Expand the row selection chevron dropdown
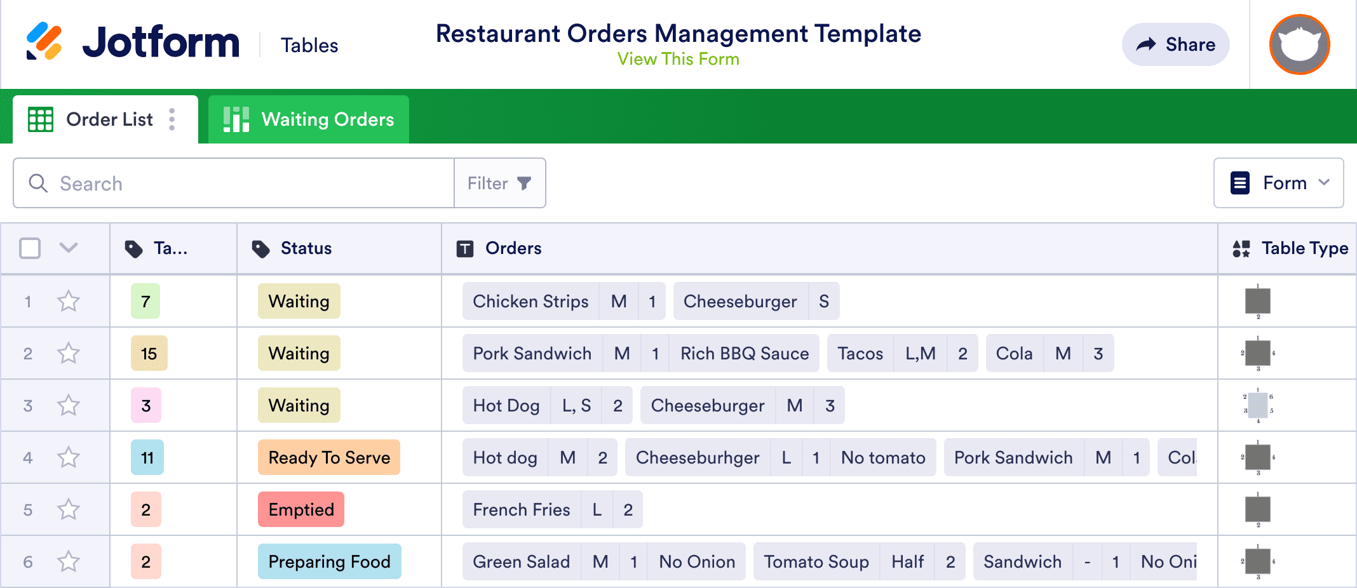 pos(69,248)
